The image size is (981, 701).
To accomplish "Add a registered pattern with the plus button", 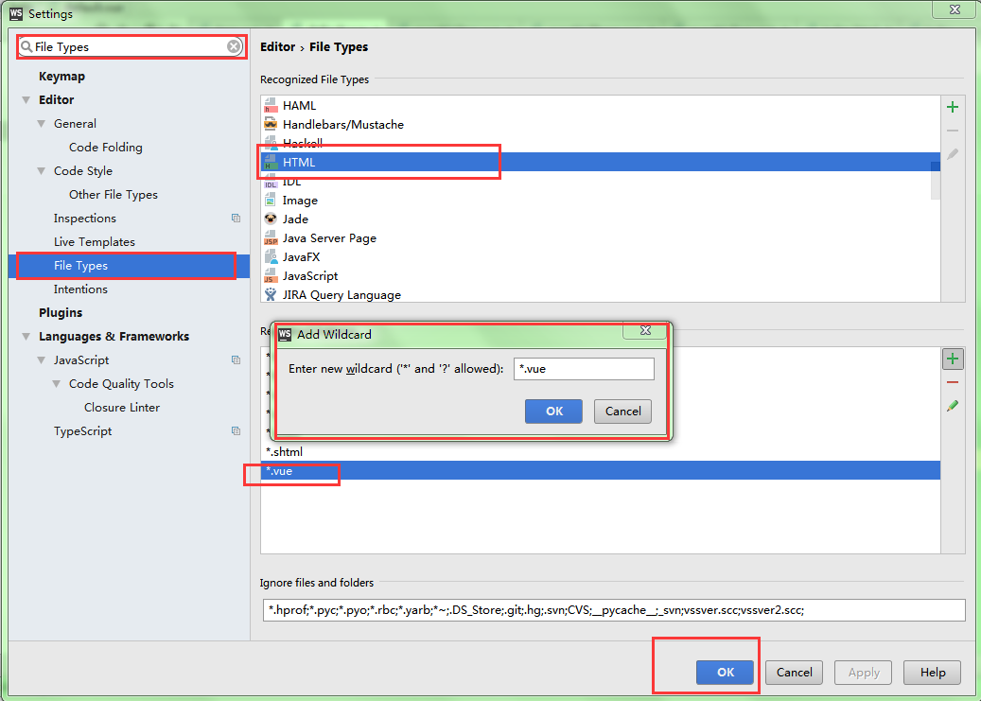I will [x=953, y=359].
